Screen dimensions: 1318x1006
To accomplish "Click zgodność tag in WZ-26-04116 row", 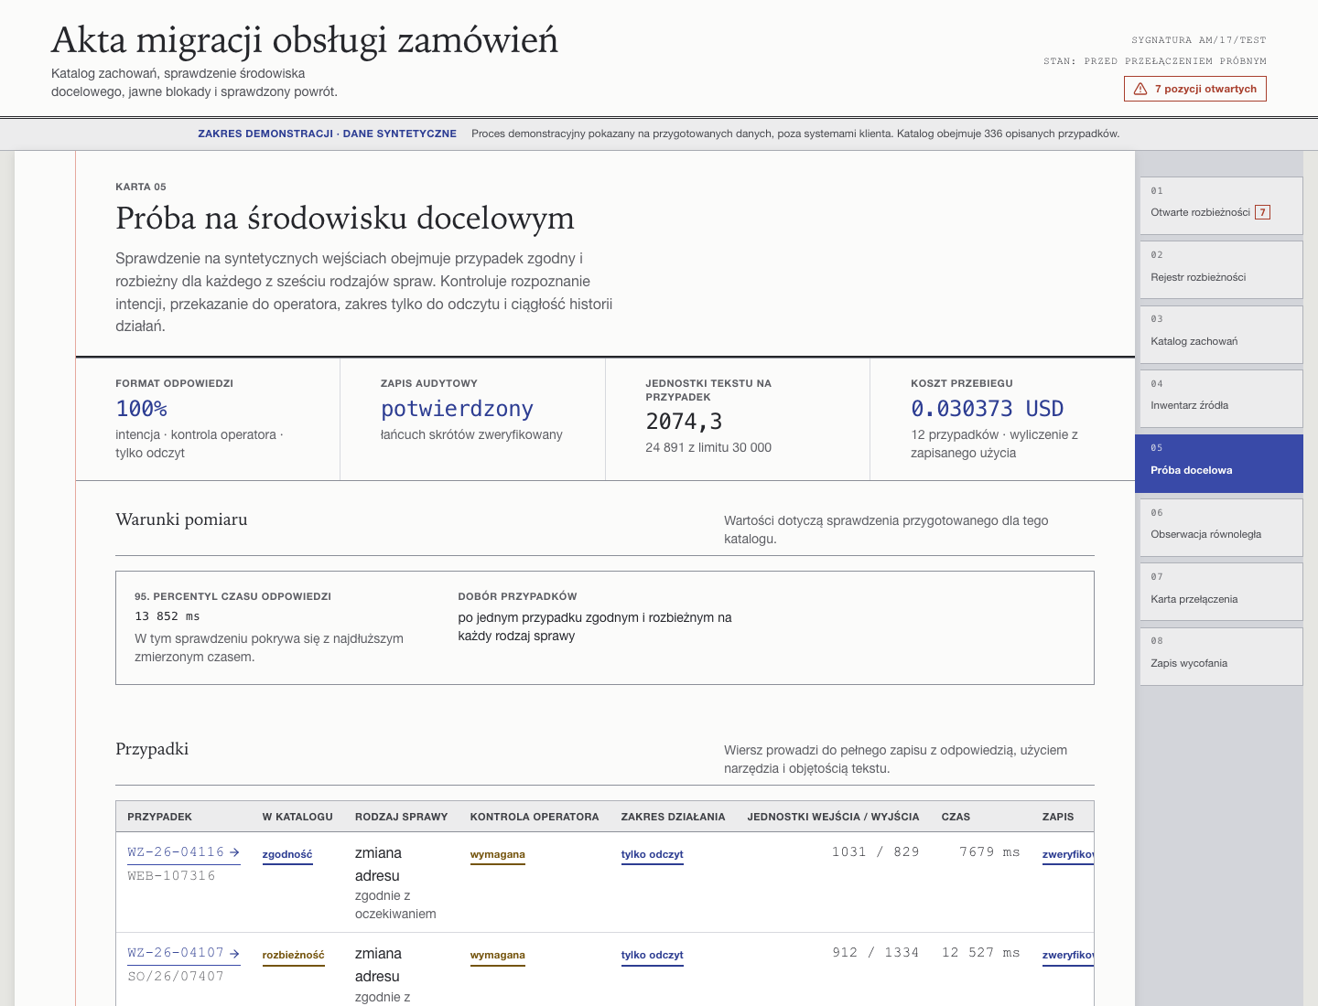I will click(287, 855).
